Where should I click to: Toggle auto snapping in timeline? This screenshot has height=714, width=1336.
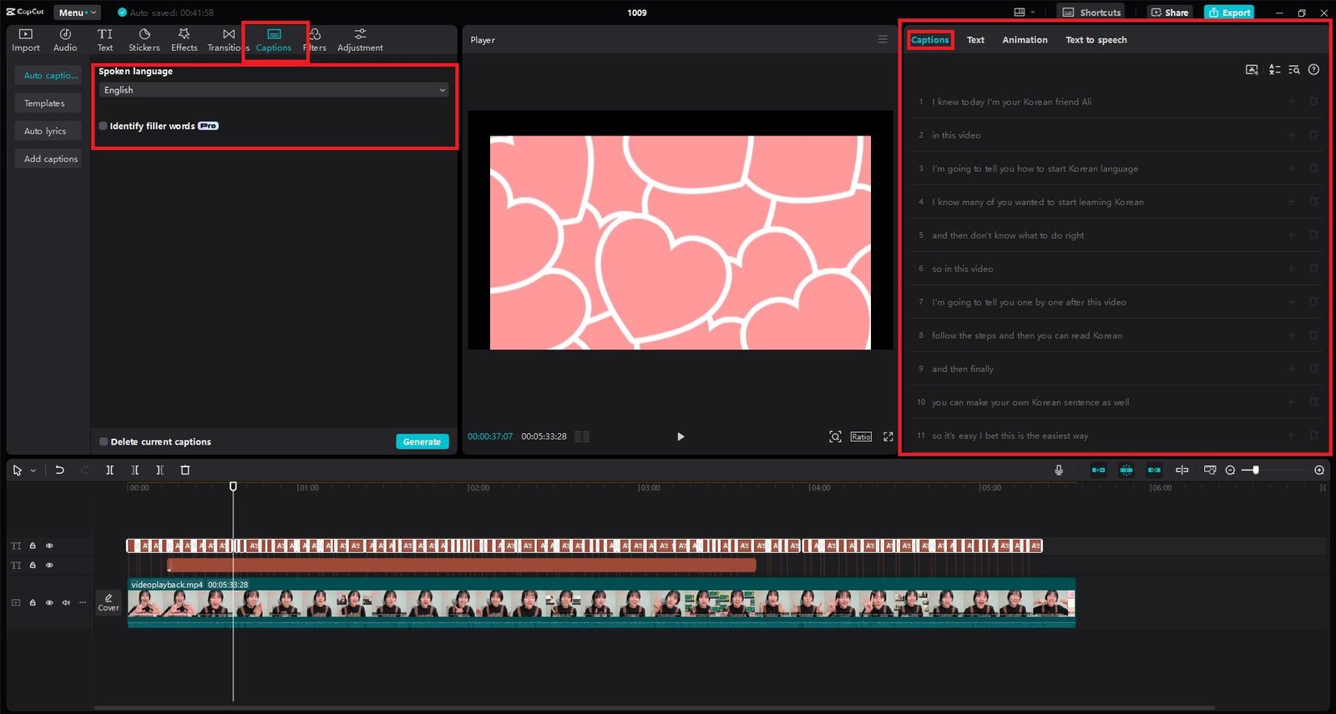click(x=1126, y=470)
